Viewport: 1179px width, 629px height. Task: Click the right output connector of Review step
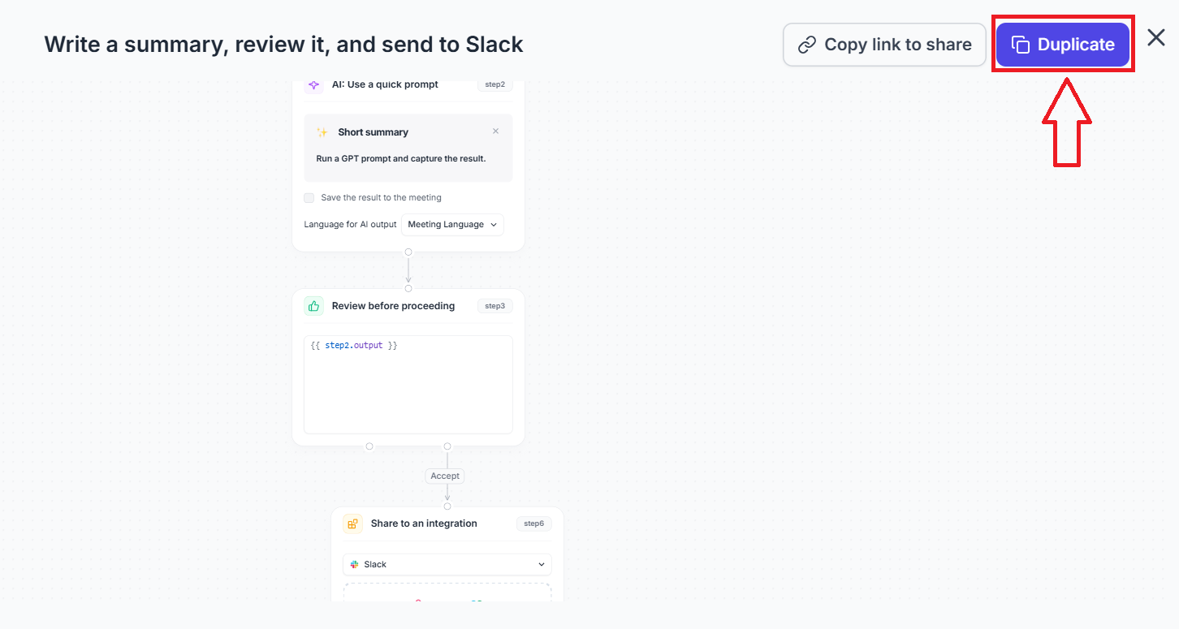[x=447, y=446]
